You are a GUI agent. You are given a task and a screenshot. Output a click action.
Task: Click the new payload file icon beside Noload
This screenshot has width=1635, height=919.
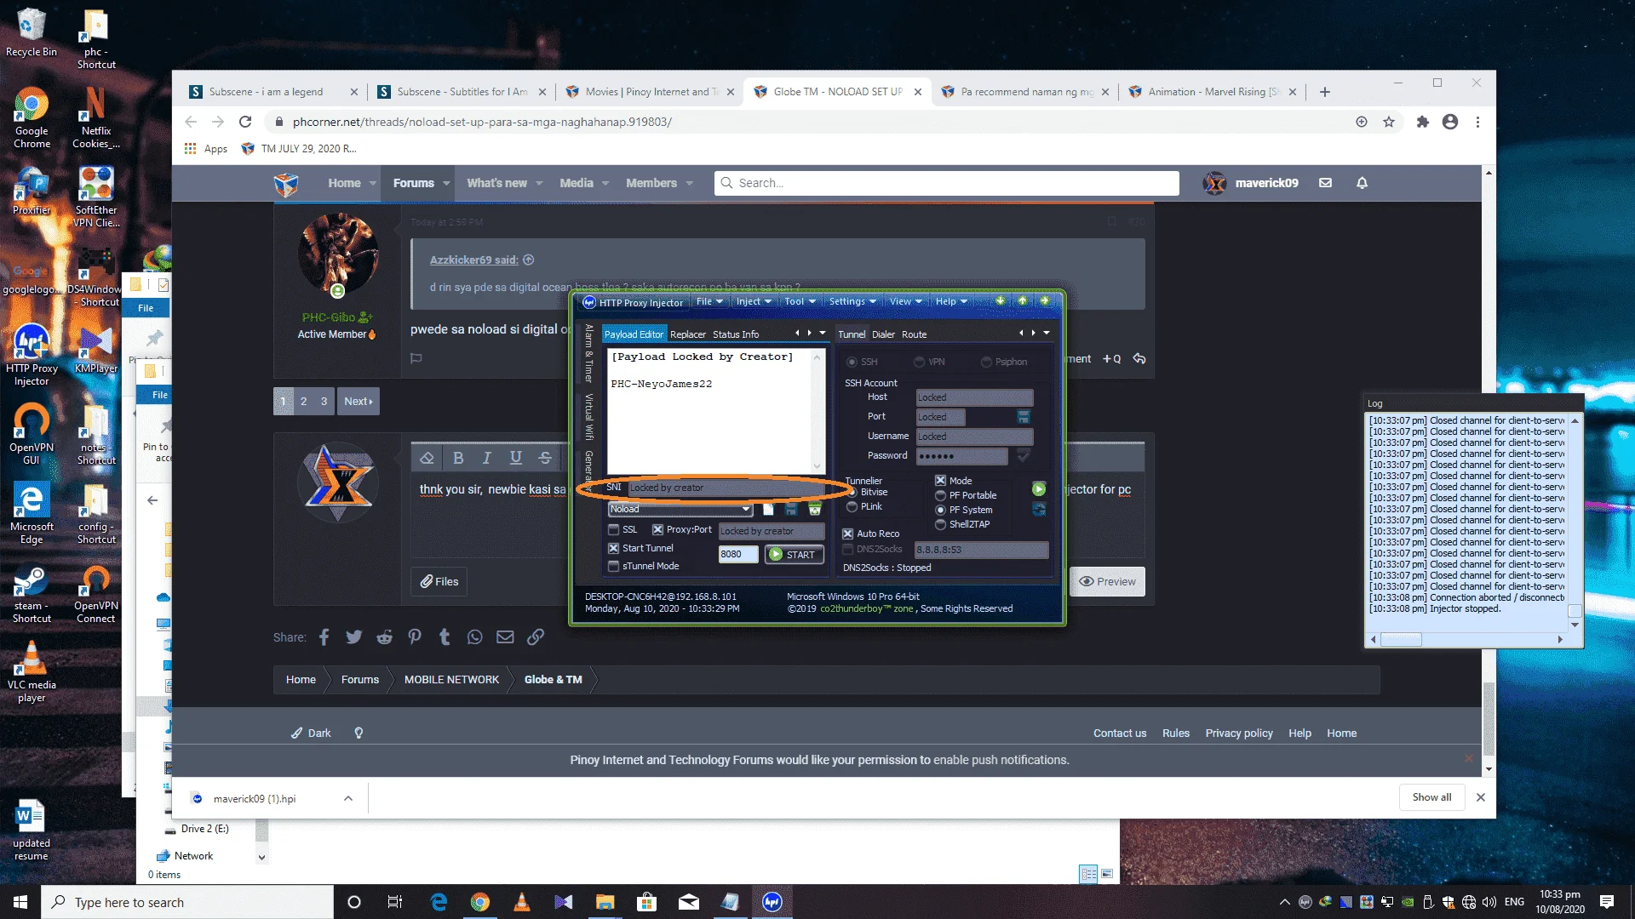click(768, 509)
